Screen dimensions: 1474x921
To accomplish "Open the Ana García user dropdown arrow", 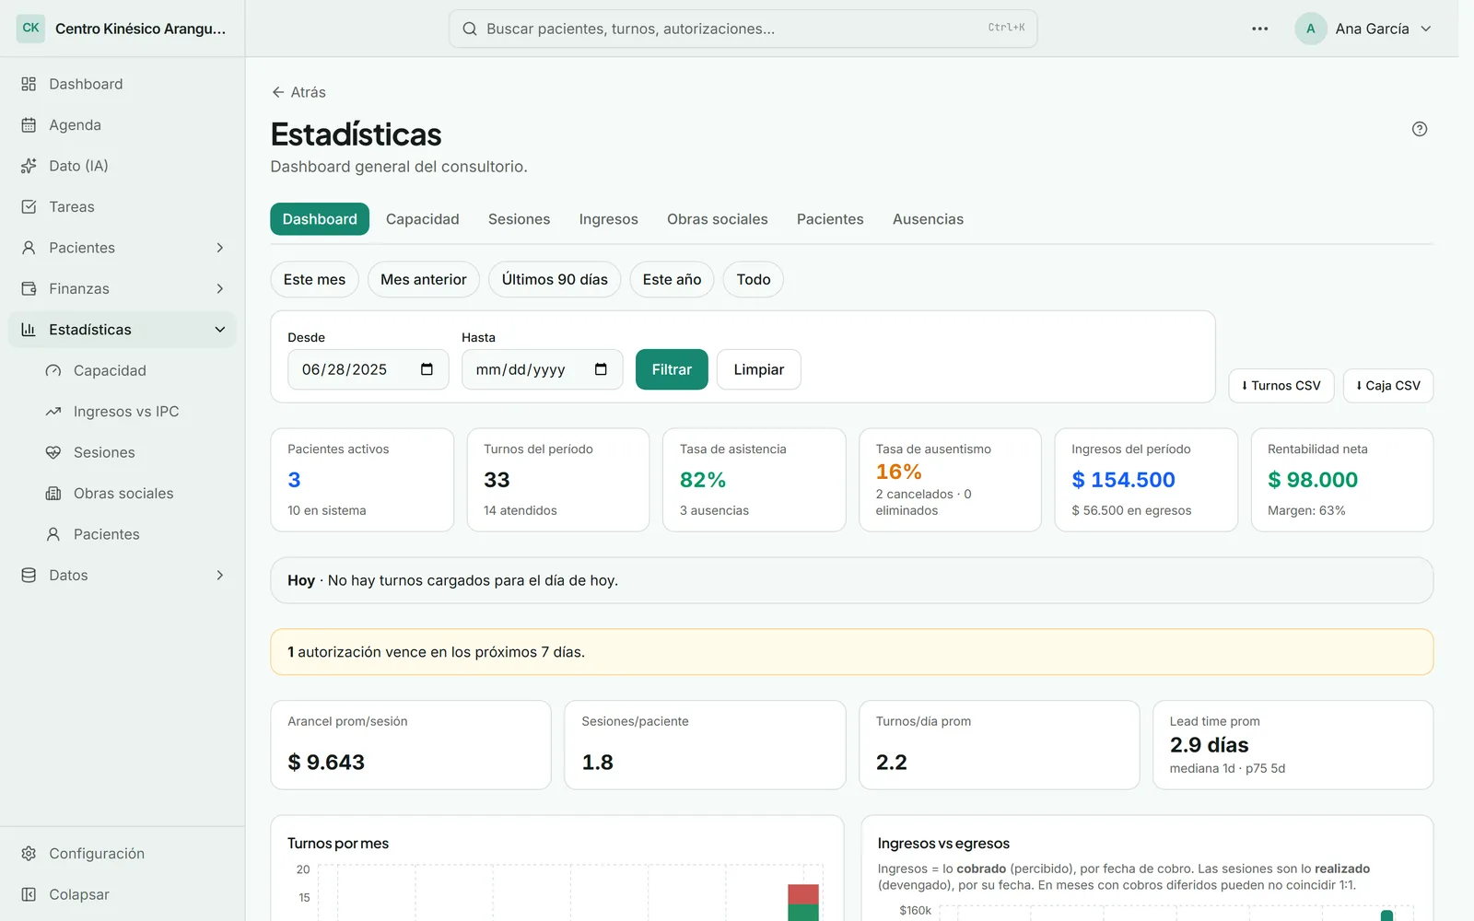I will coord(1426,29).
